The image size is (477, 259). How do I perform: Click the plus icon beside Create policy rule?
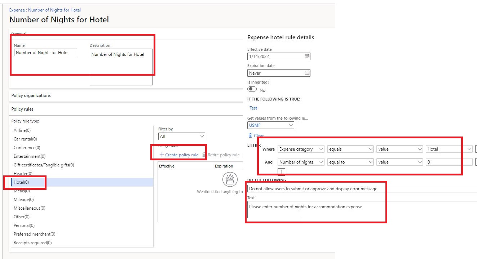162,154
